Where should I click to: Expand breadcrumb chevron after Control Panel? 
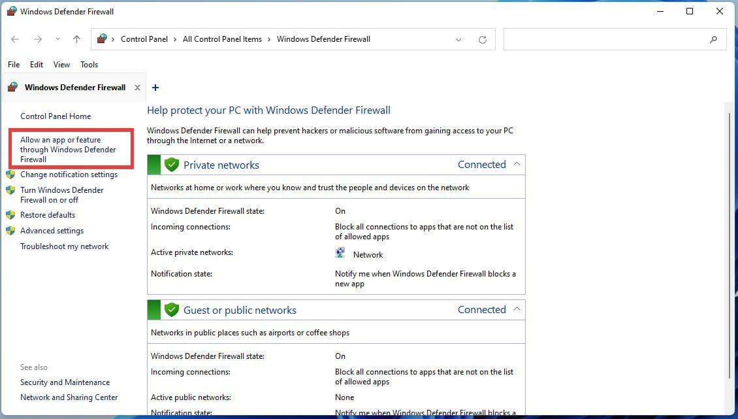pyautogui.click(x=175, y=39)
